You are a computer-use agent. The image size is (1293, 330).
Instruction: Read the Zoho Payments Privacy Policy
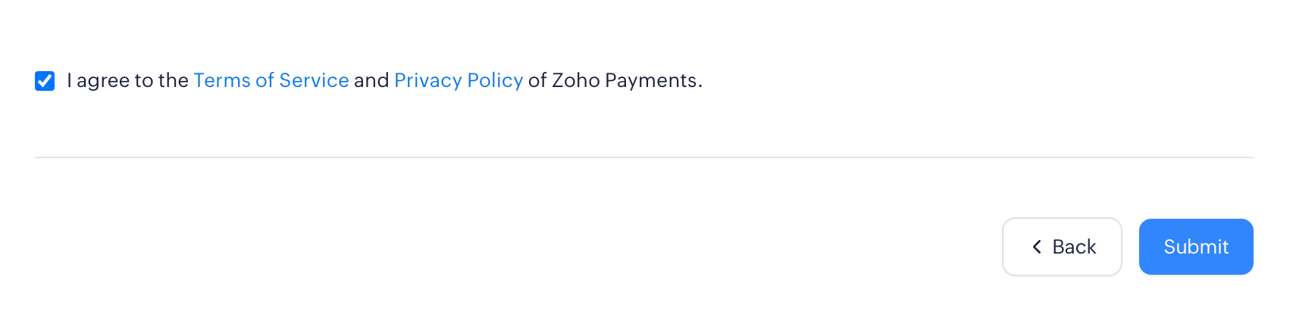459,80
